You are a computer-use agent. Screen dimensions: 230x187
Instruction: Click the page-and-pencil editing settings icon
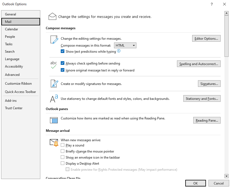click(x=54, y=39)
